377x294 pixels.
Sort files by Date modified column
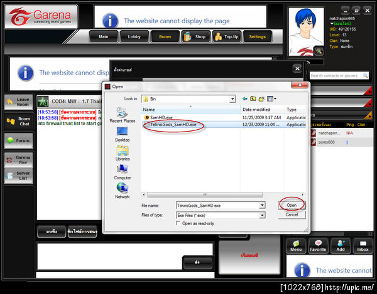click(262, 110)
